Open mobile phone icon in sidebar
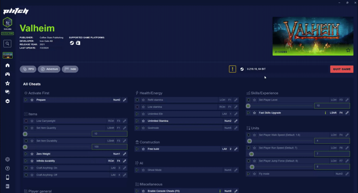The image size is (358, 193). pos(8,177)
